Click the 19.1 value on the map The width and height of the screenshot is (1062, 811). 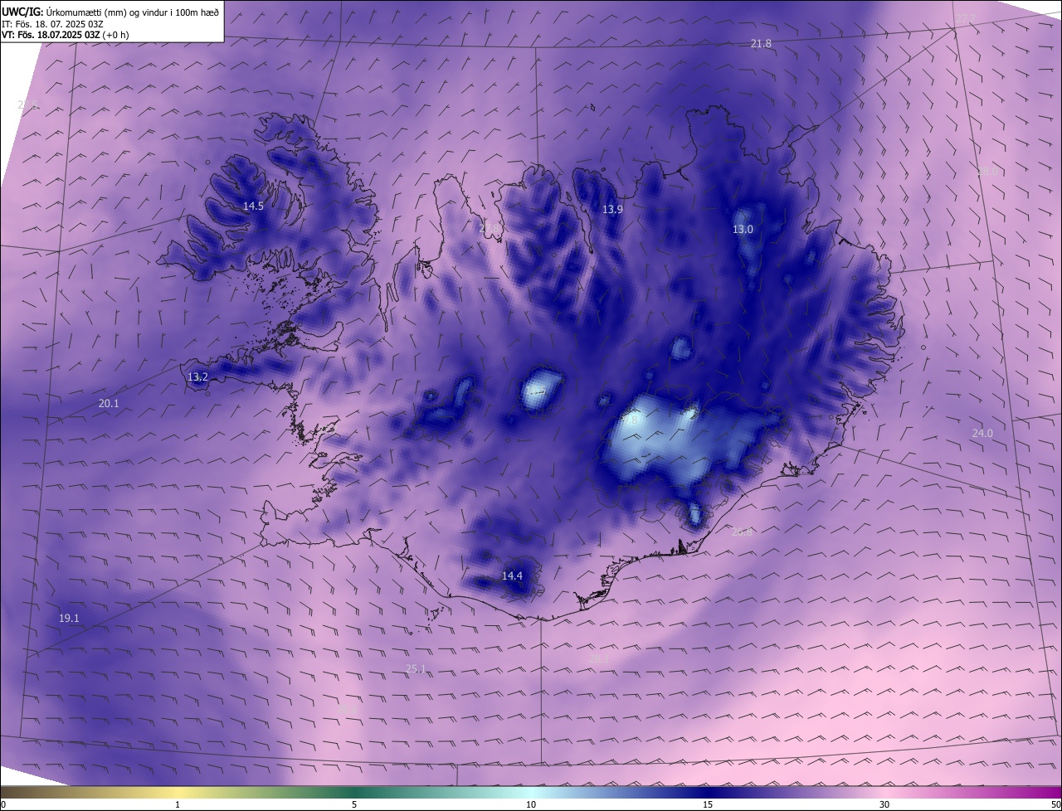point(69,618)
